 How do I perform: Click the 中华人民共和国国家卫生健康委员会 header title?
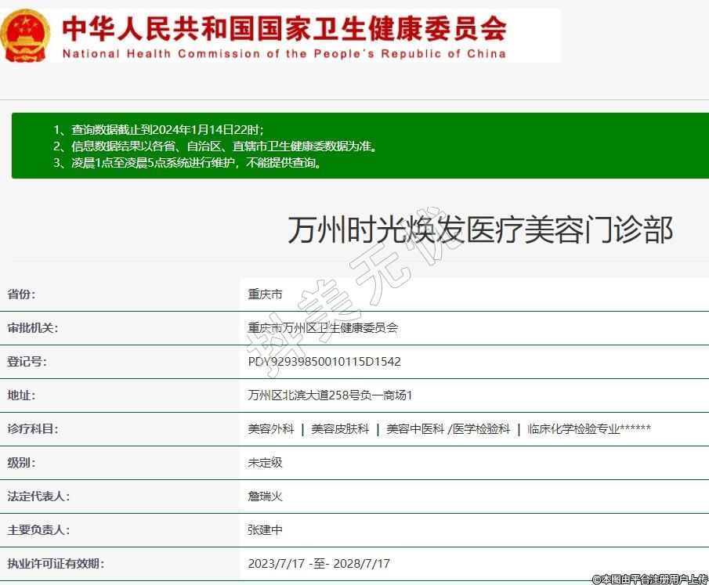pyautogui.click(x=284, y=28)
